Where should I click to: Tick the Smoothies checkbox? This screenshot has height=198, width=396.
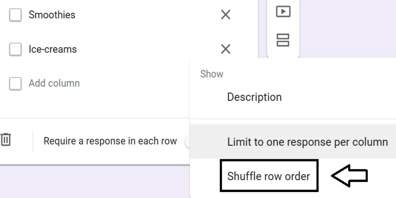coord(15,15)
